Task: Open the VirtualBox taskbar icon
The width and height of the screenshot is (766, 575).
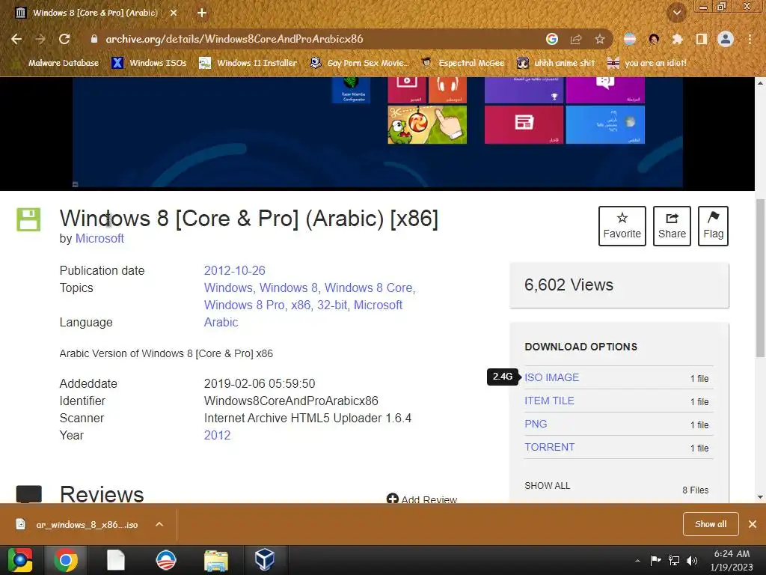Action: click(265, 560)
